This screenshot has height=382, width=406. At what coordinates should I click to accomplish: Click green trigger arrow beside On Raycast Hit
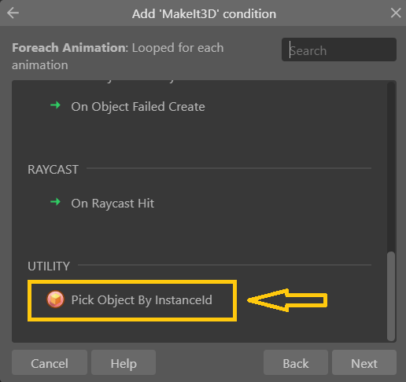(55, 202)
